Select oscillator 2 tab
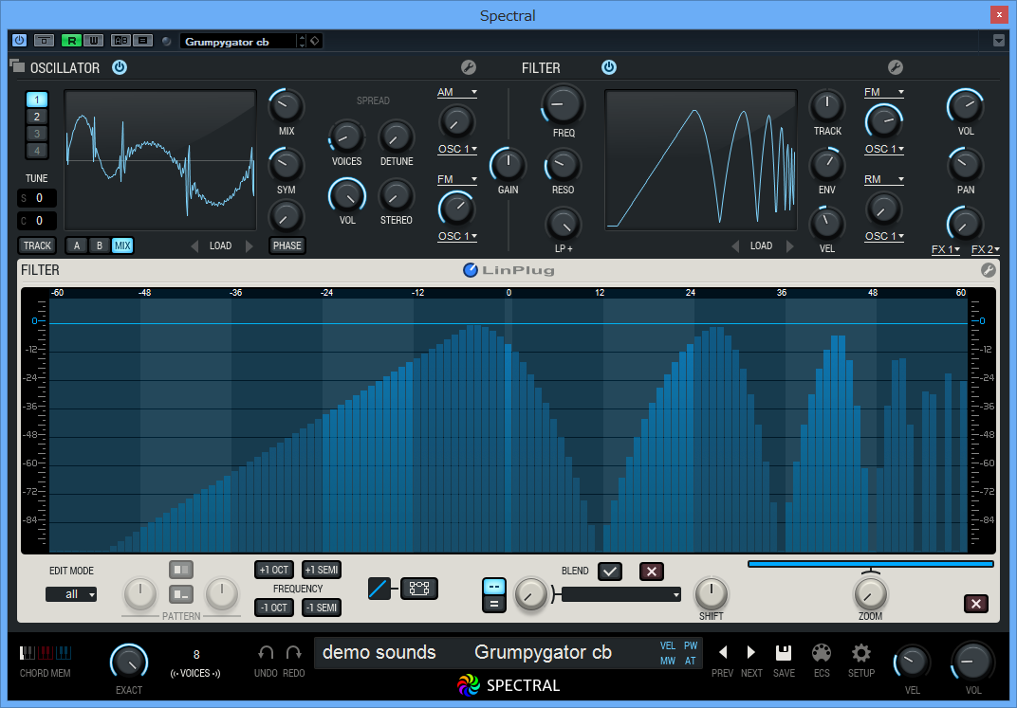 pos(37,117)
